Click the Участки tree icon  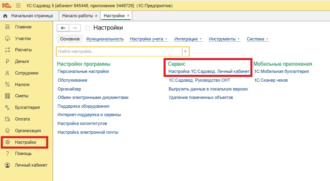[x=7, y=38]
